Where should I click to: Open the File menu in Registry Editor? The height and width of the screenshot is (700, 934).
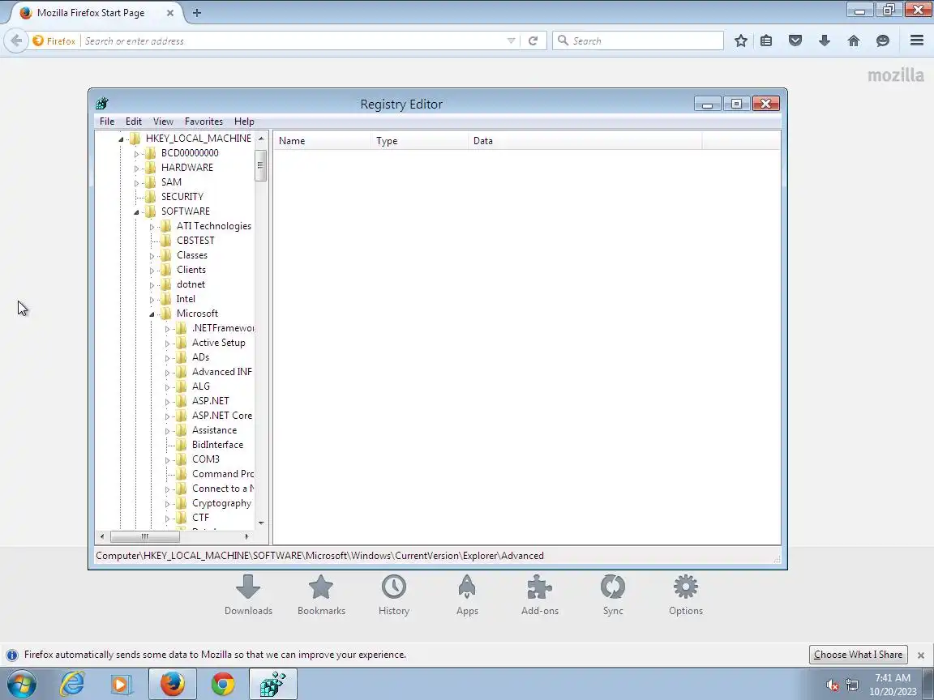107,122
